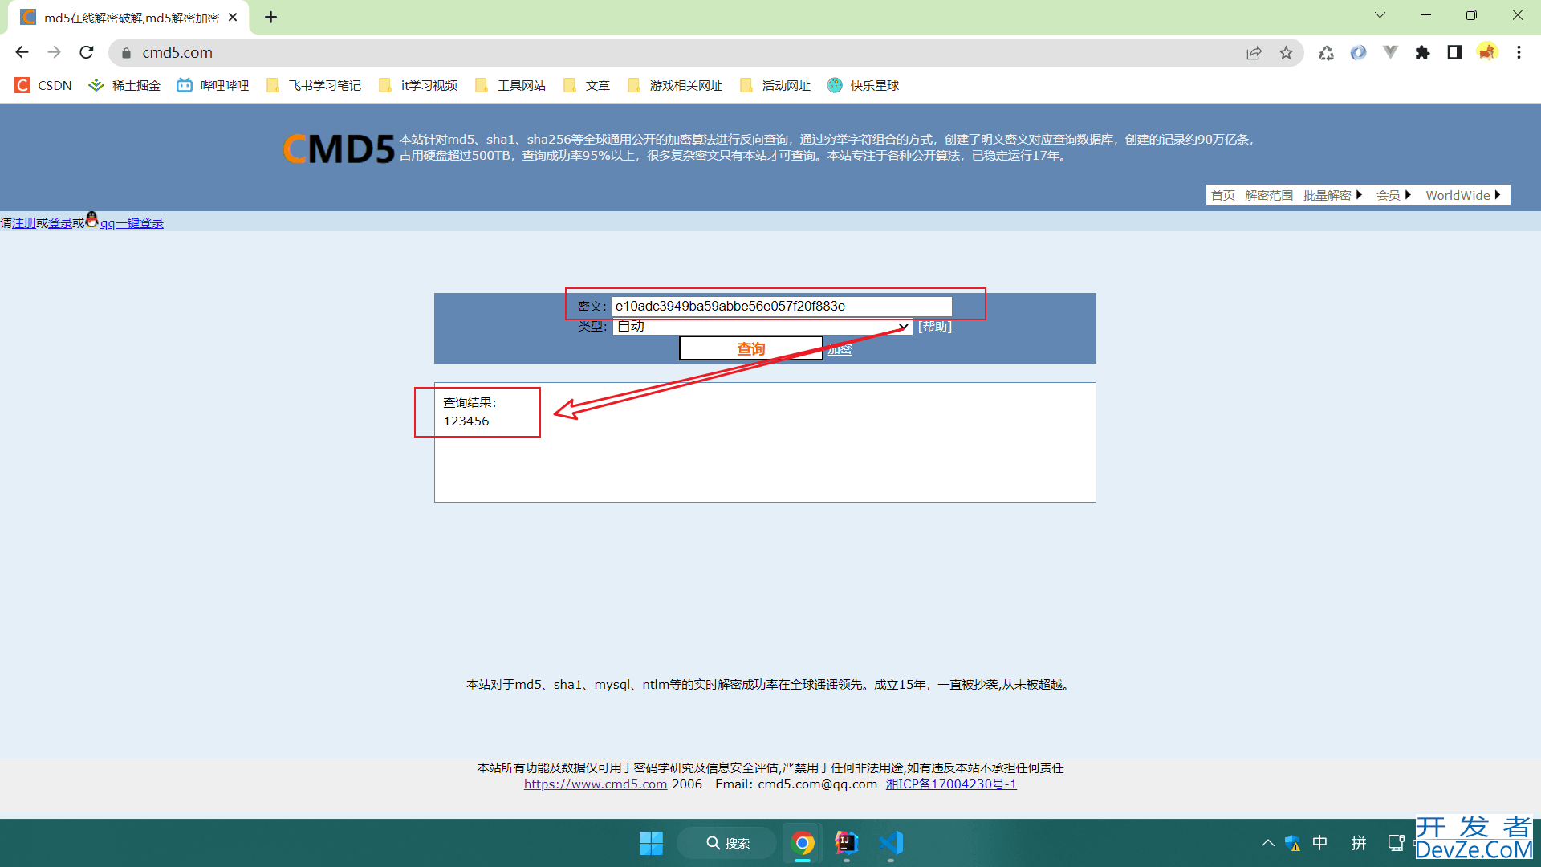Screen dimensions: 1541x867
Task: Show hidden system tray icons
Action: [x=1267, y=843]
